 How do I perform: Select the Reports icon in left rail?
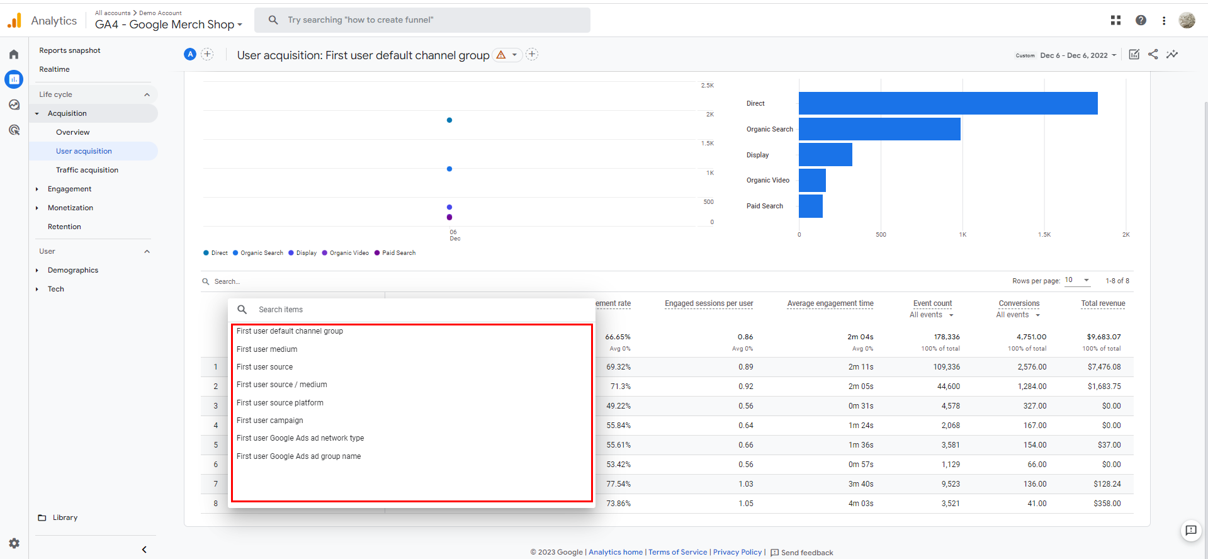coord(14,79)
